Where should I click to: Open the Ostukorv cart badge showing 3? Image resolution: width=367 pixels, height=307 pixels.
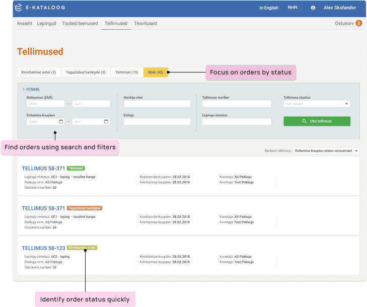click(x=358, y=23)
